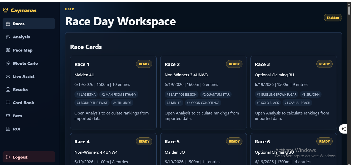Screen dimensions: 351x165
Task: Navigate to Results
Action: tap(29, 89)
